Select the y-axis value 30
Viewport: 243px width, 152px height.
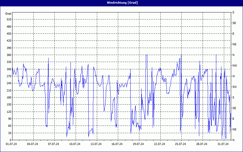click(10, 133)
